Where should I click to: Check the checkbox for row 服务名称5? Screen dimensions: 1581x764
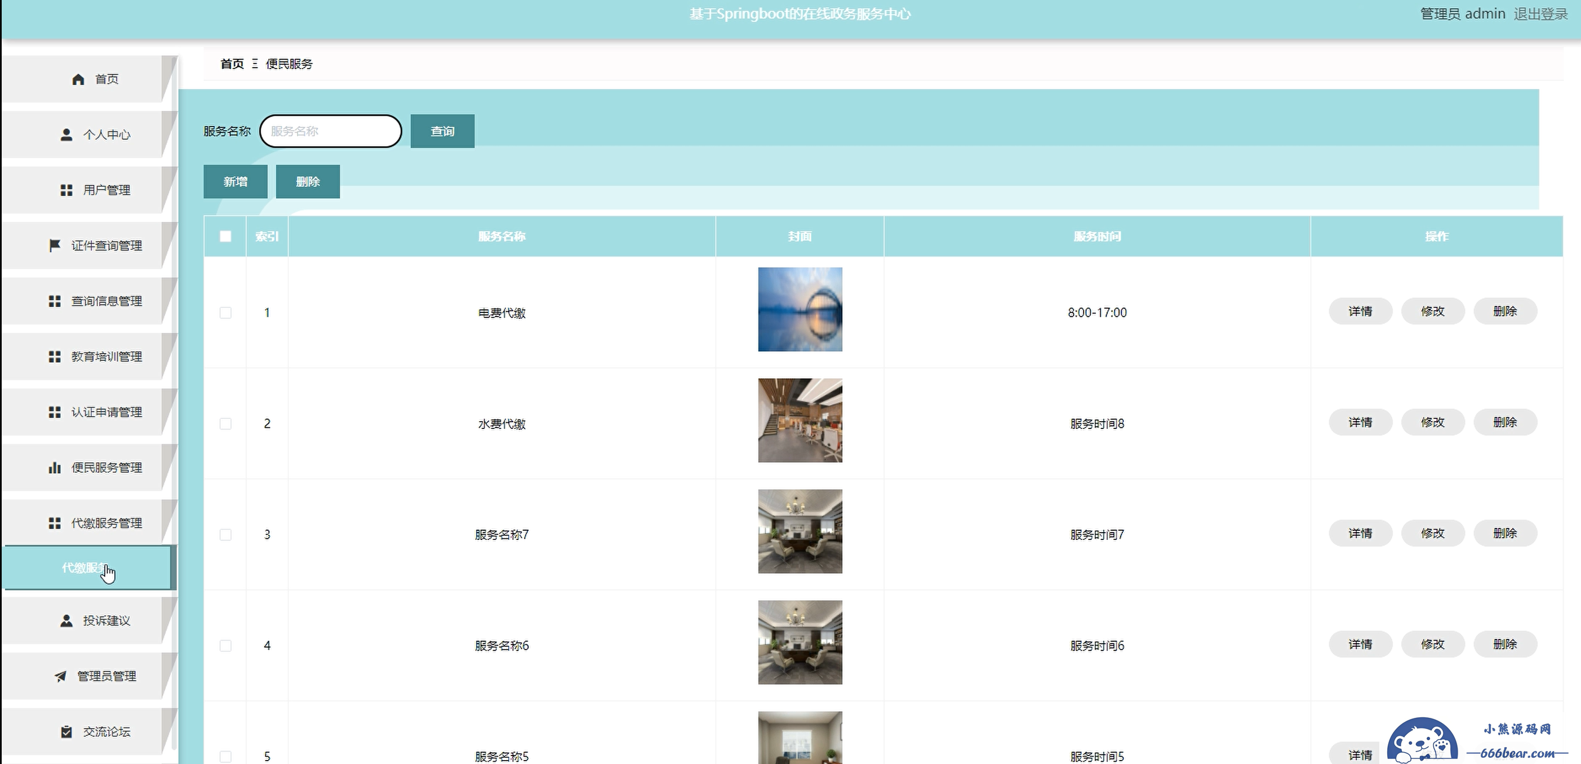coord(225,757)
